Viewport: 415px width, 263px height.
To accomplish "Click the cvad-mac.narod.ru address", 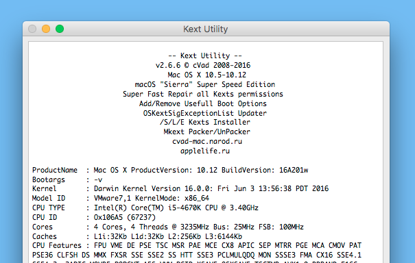I will coord(207,141).
